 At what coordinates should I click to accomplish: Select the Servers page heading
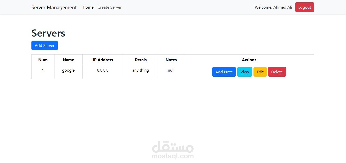pyautogui.click(x=48, y=33)
